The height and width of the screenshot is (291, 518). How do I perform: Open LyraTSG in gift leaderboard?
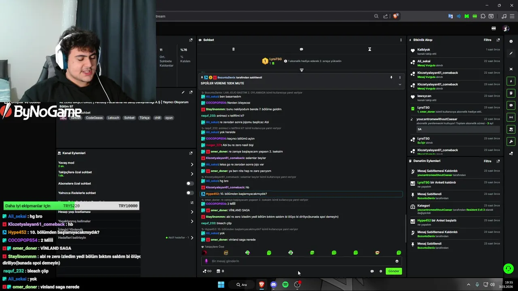276,59
